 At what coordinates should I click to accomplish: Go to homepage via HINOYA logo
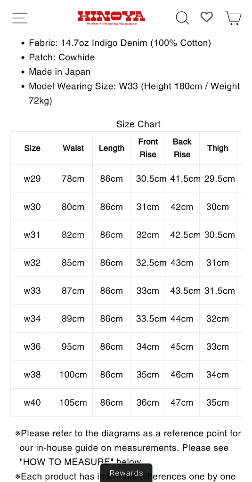click(111, 18)
